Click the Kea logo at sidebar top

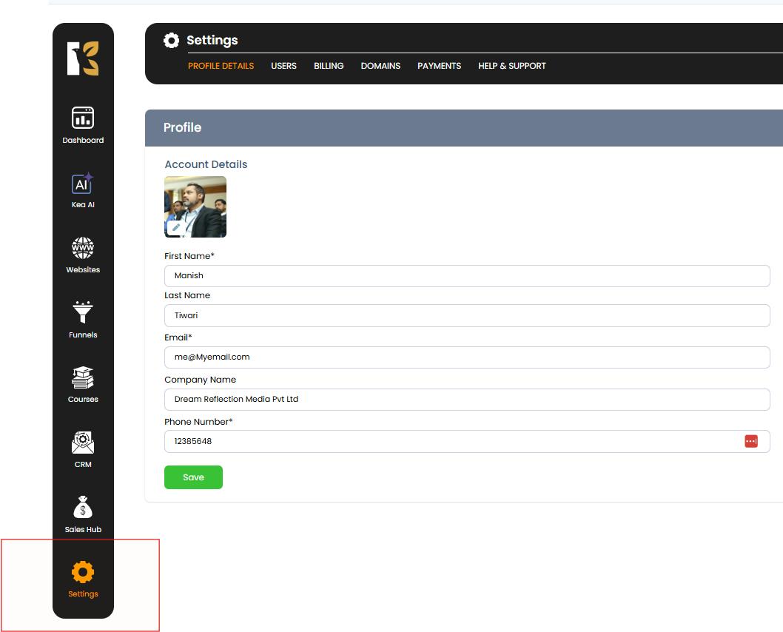(83, 58)
